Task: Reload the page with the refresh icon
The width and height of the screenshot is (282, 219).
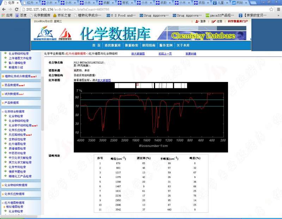Action: pos(17,10)
